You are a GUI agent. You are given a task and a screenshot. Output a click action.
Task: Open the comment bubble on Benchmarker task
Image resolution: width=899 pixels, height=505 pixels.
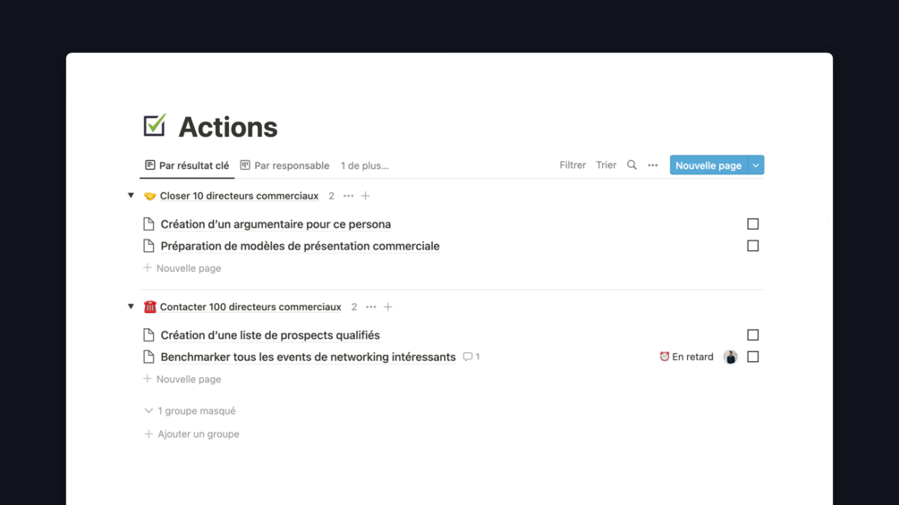(471, 357)
